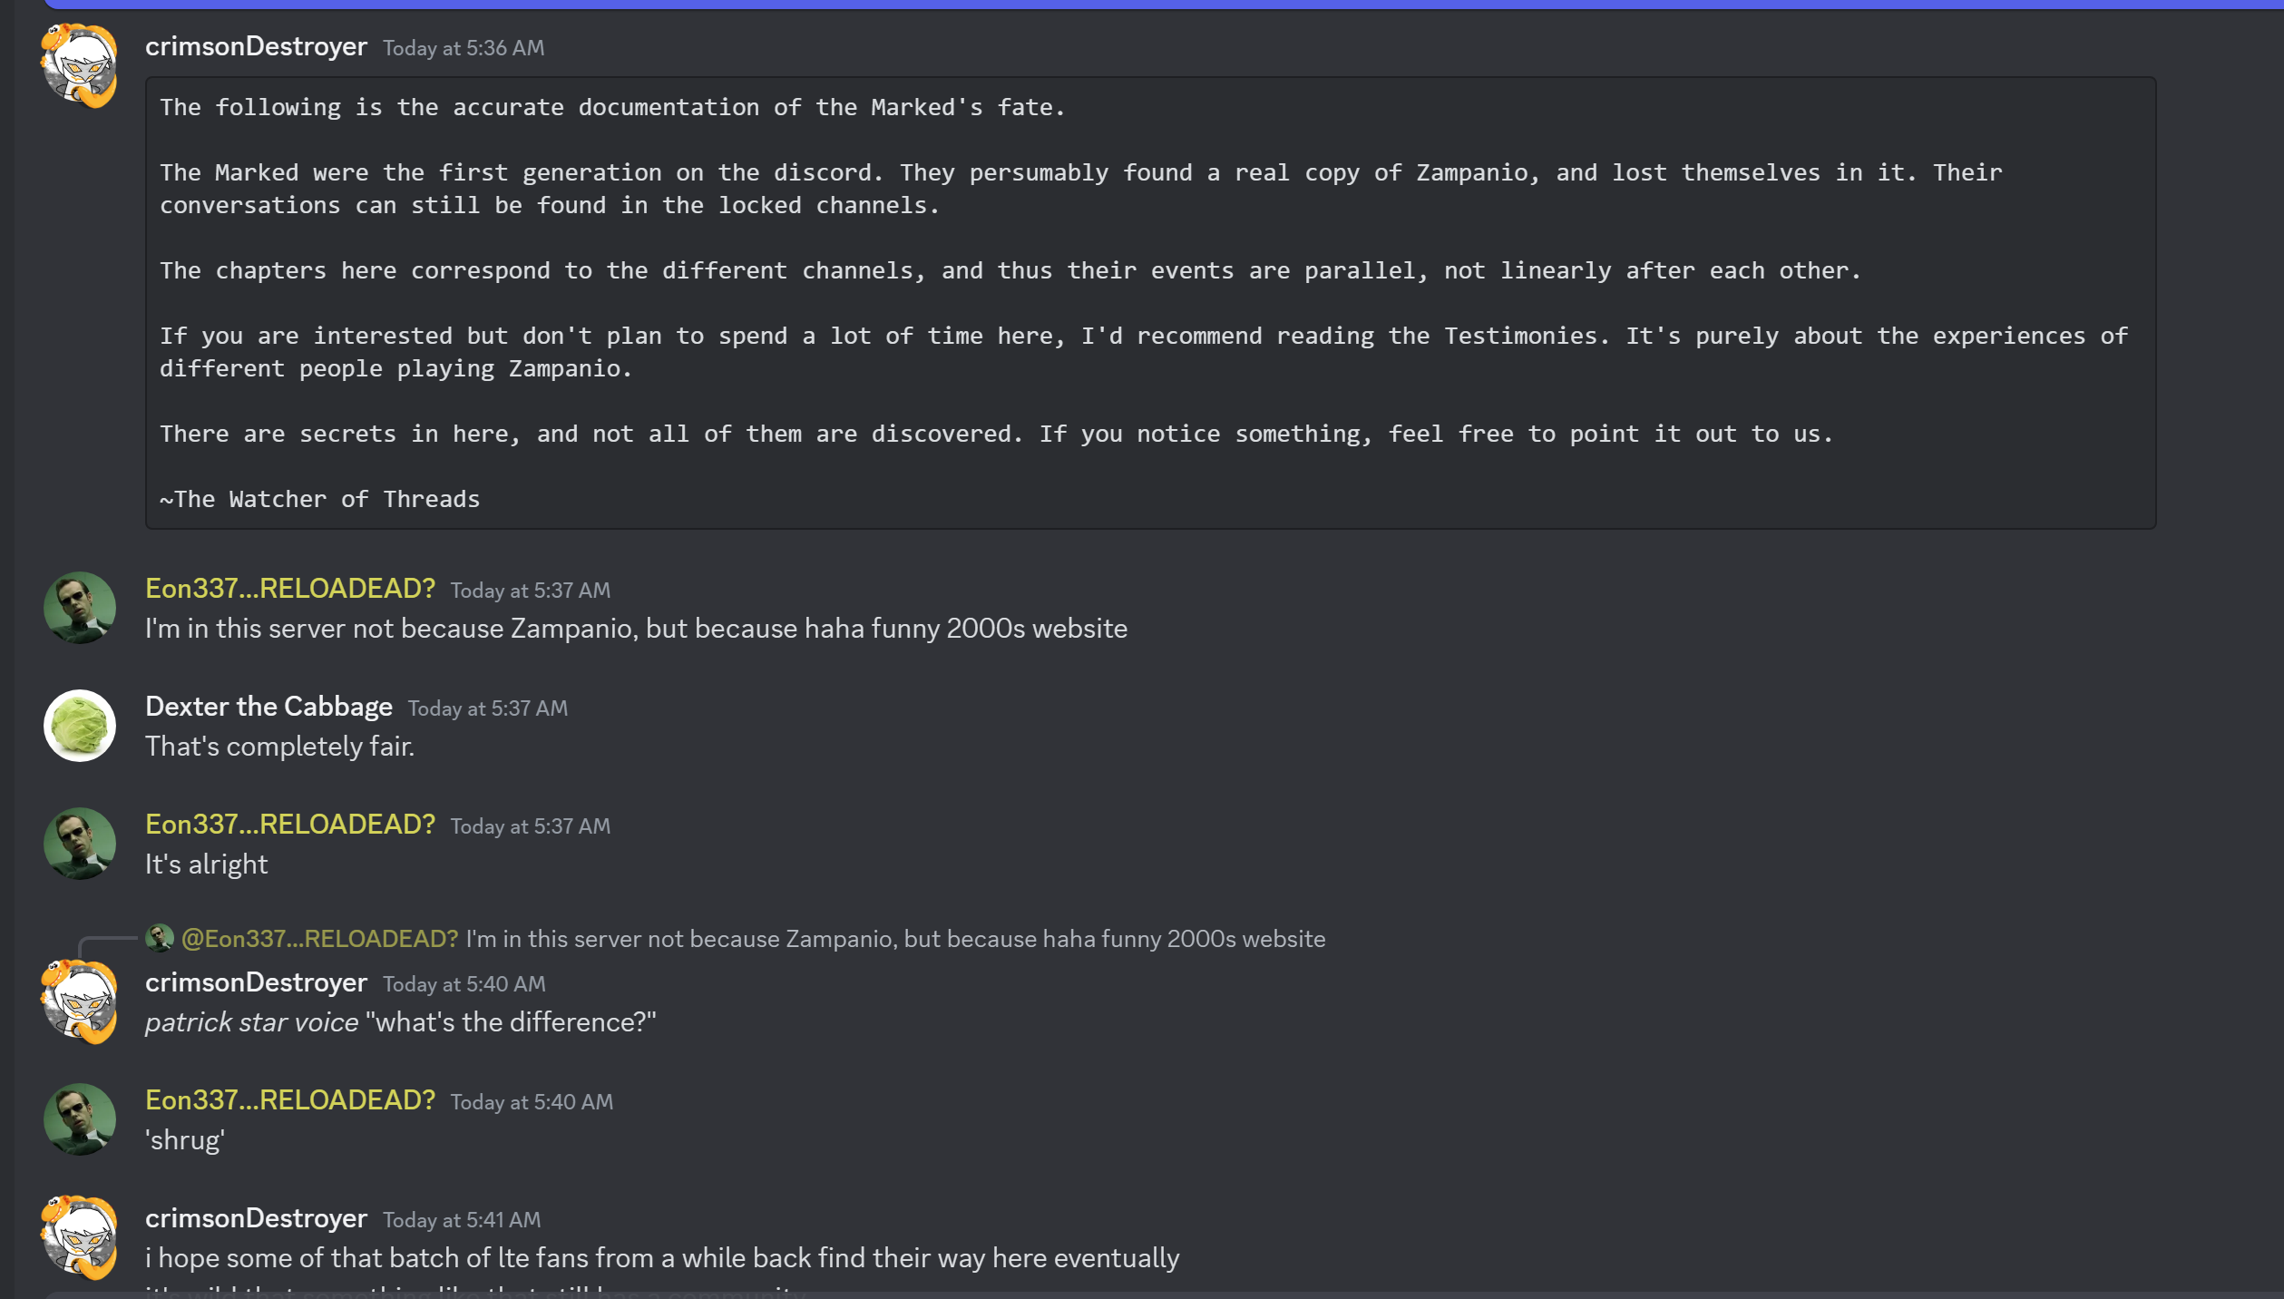Click the "Today at 5:36 AM" timestamp
This screenshot has width=2284, height=1299.
tap(463, 48)
